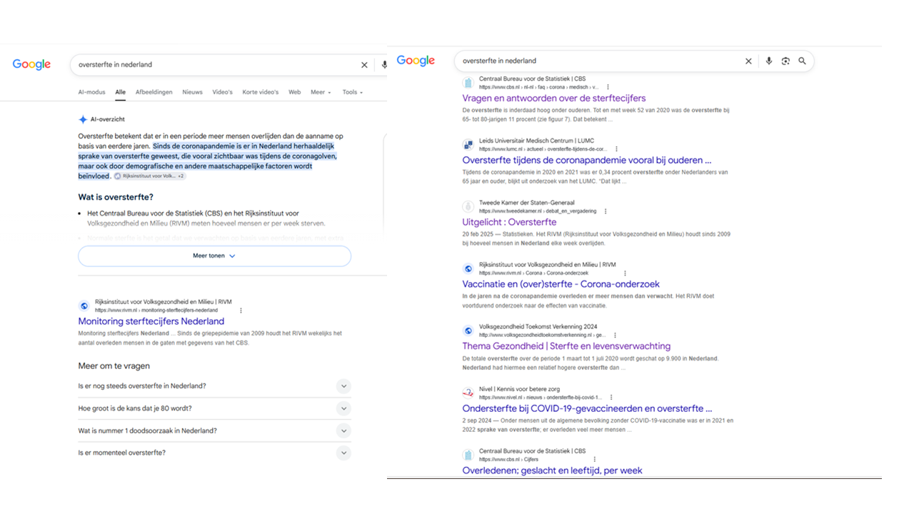
Task: Open three-dot menu for Volksgezondheid Toekomst Verkenning result
Action: [x=615, y=335]
